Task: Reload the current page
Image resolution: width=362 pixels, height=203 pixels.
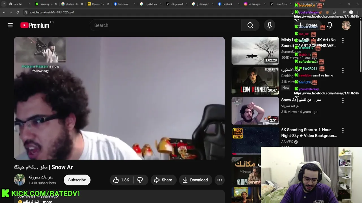Action: [18, 12]
